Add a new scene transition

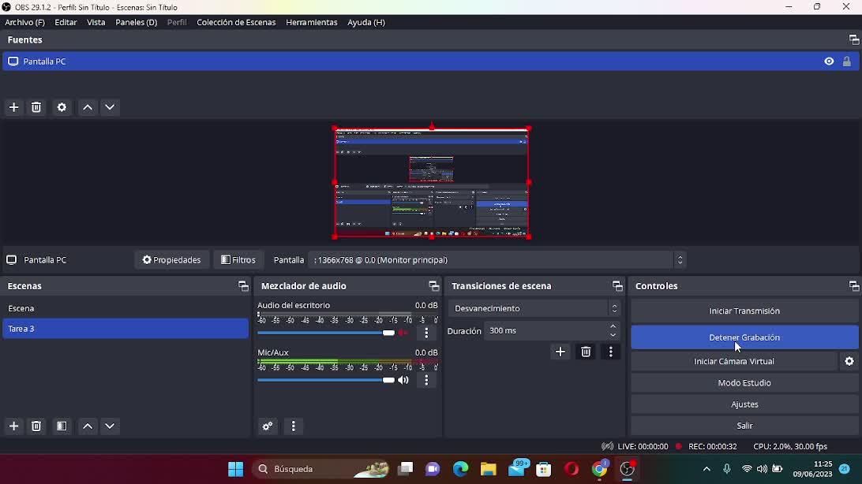click(560, 352)
